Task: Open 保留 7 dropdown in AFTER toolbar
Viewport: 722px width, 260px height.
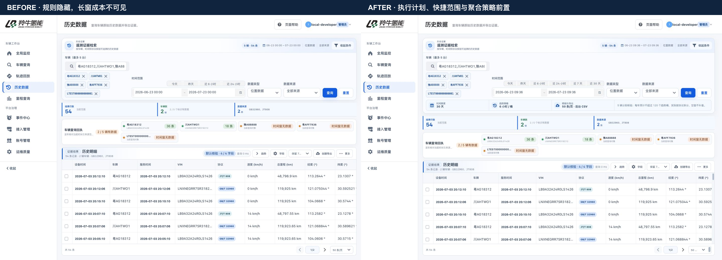Action: point(658,167)
